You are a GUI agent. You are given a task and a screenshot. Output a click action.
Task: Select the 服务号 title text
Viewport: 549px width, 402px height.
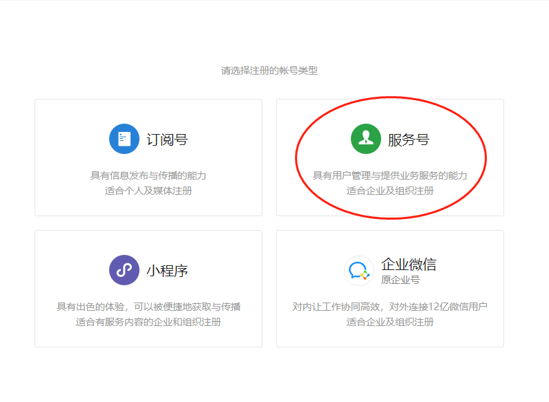(x=409, y=140)
